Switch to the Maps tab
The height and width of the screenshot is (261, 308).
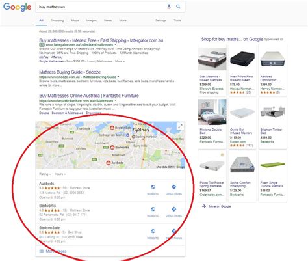point(75,20)
